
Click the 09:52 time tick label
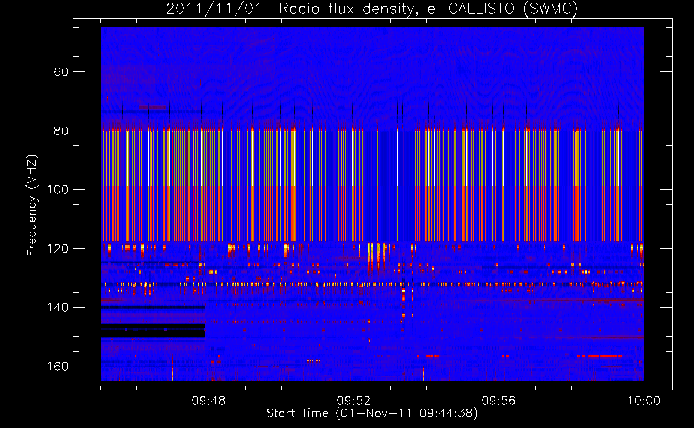coord(354,401)
